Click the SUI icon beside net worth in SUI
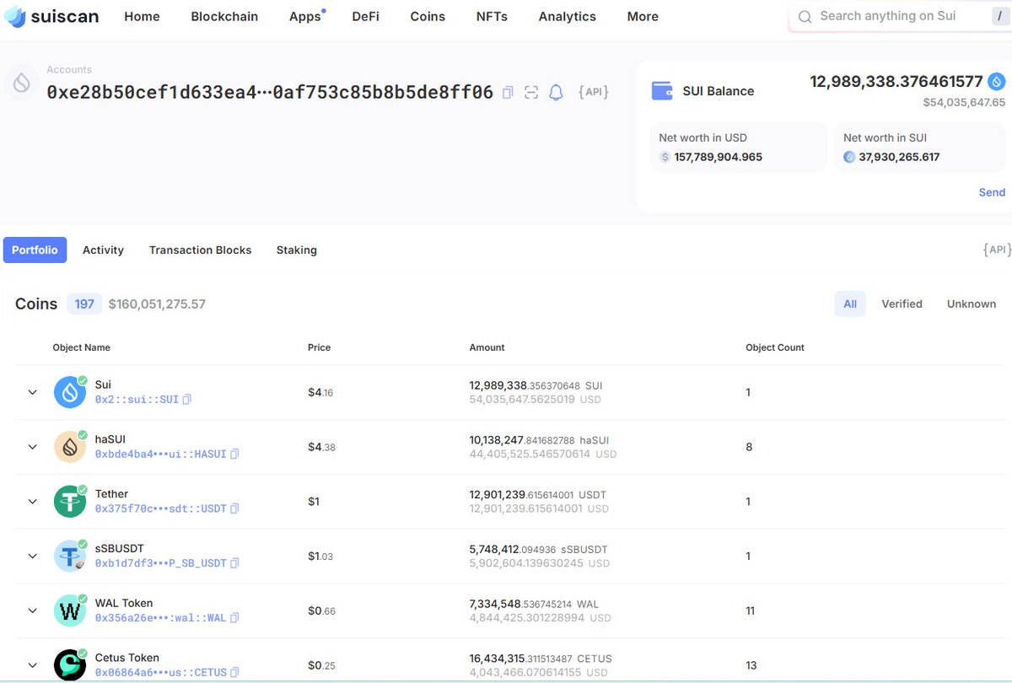Screen dimensions: 1012x683 (849, 157)
